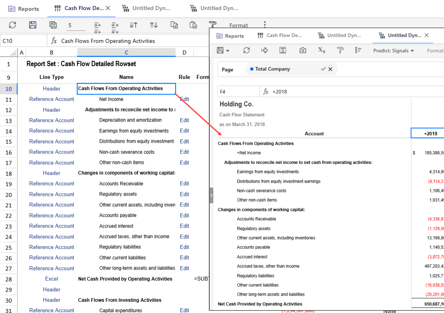Open more options kebab menu in back window
The image size is (444, 313).
(265, 24)
